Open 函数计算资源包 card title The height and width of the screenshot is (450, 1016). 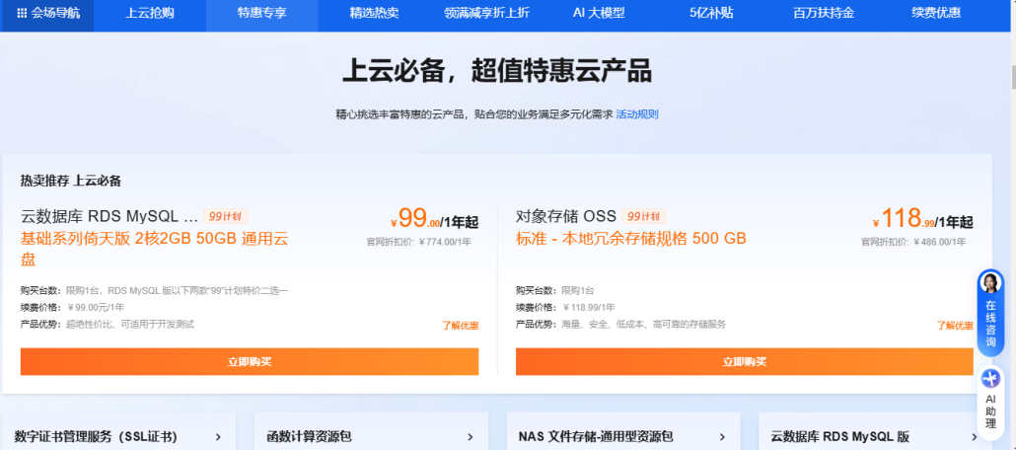click(310, 437)
